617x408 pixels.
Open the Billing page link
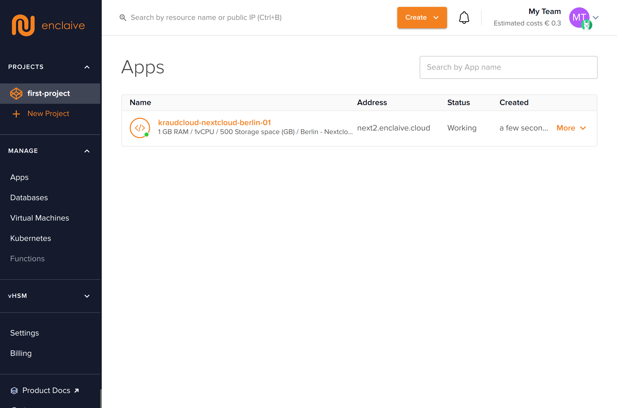pos(21,353)
